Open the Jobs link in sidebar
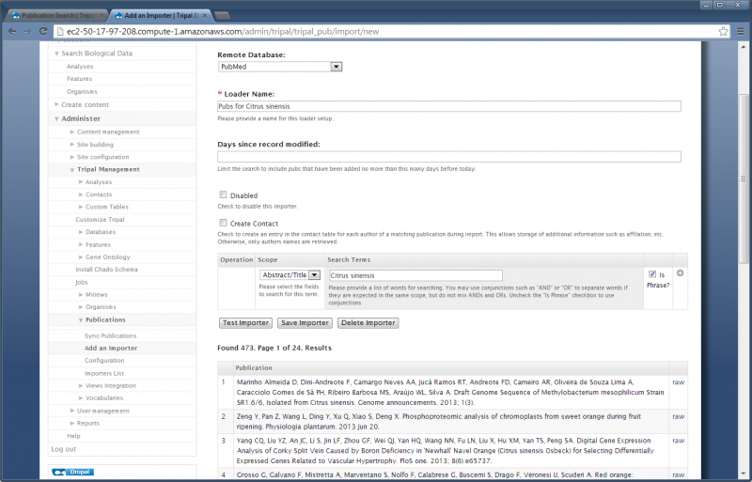 click(82, 282)
